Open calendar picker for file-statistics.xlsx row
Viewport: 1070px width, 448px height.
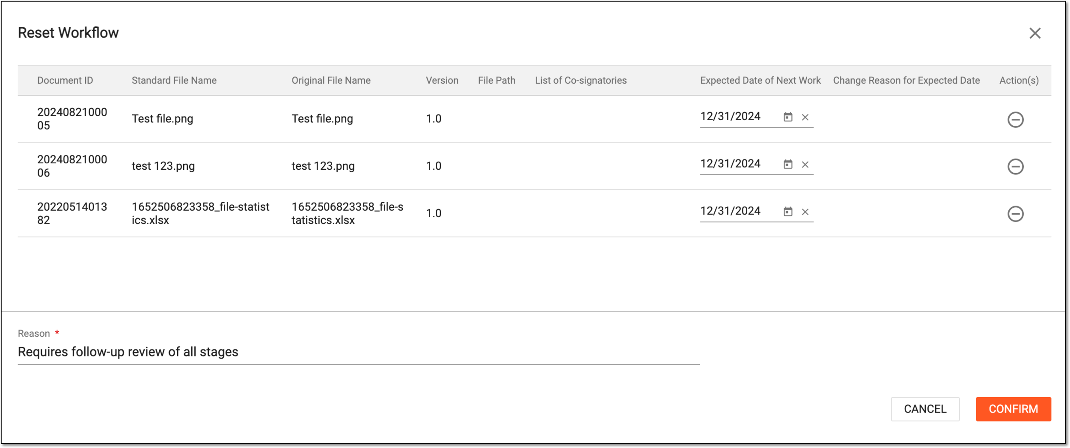click(788, 212)
